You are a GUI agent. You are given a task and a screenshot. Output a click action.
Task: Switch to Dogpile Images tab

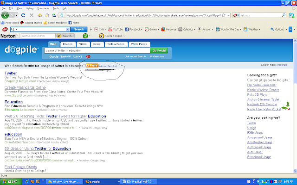tap(68, 44)
